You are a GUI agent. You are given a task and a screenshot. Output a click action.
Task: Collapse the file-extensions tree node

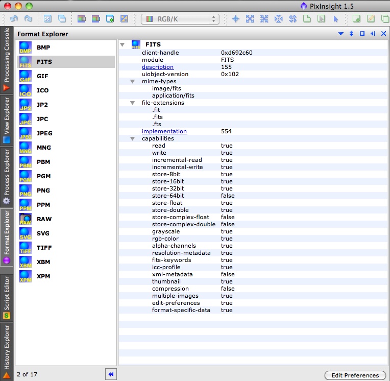(x=133, y=103)
